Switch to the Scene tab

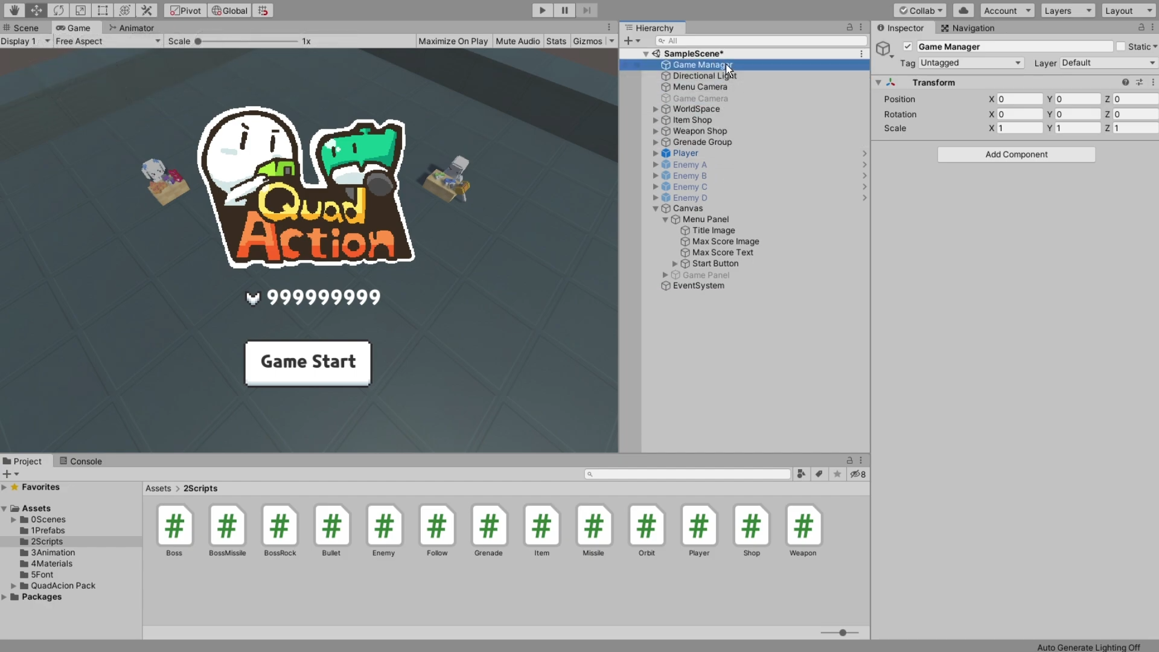pos(21,28)
